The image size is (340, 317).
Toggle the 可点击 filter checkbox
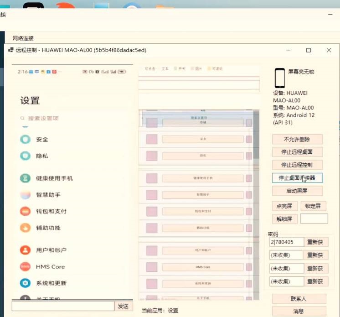click(x=142, y=69)
